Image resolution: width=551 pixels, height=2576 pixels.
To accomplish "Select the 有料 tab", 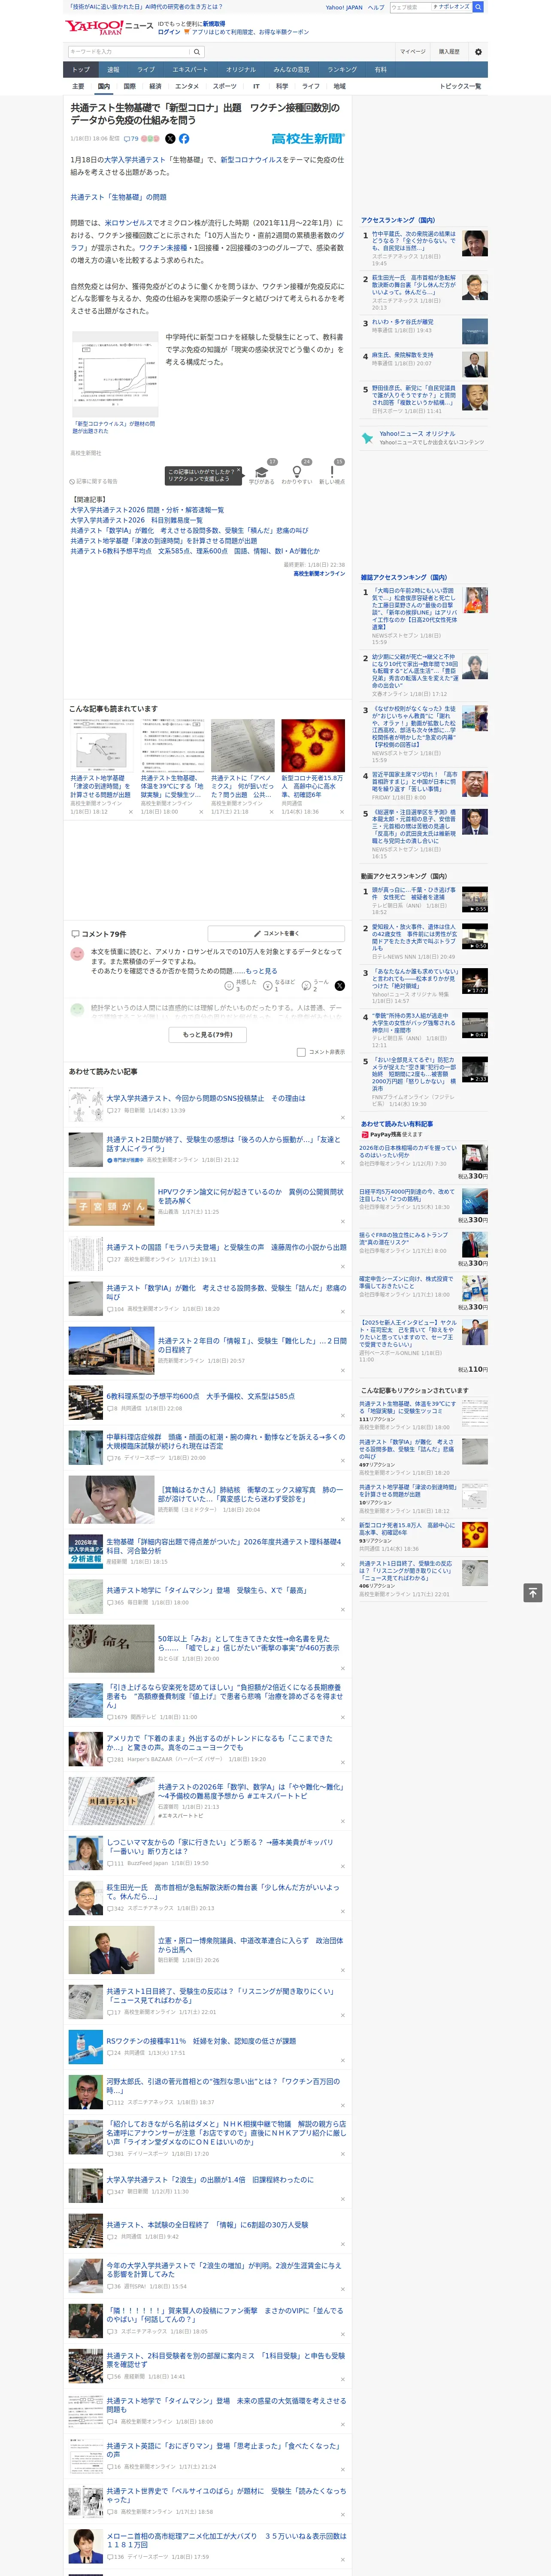I will coord(380,69).
